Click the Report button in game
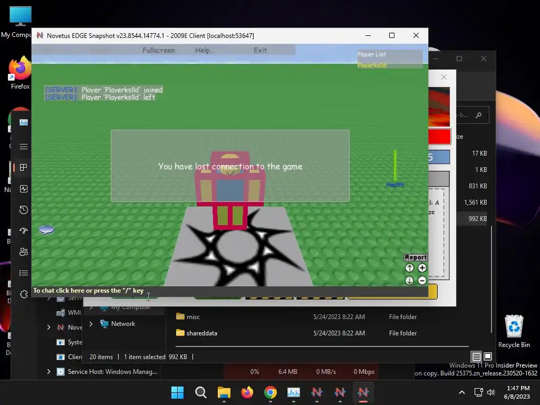The image size is (540, 405). (416, 257)
